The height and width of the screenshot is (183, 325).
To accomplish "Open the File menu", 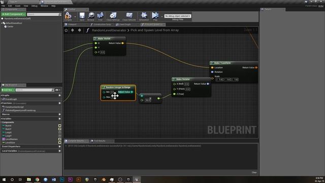I will click(x=4, y=6).
